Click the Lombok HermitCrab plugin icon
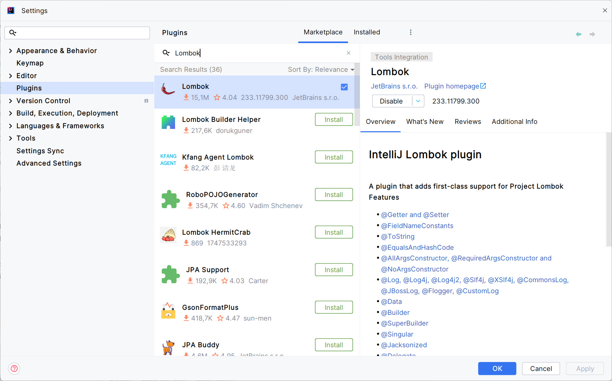Screen dimensions: 612x381 point(168,235)
